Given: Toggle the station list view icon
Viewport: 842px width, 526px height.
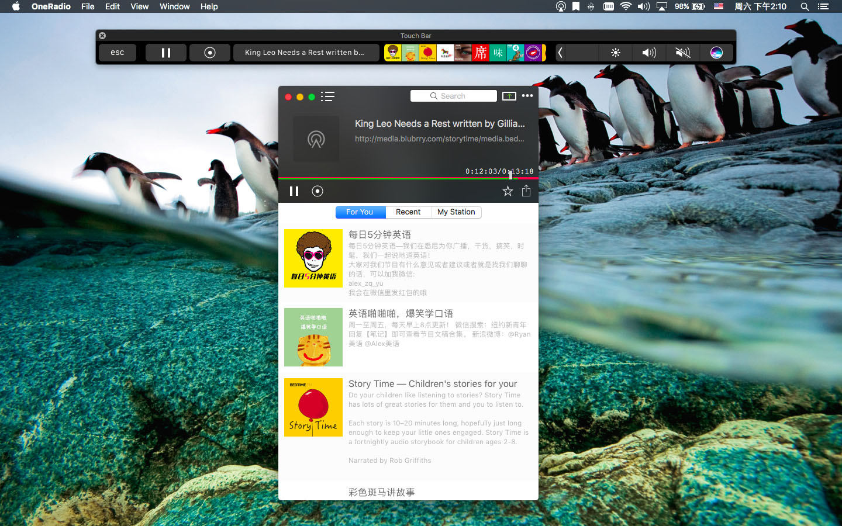Looking at the screenshot, I should click(327, 96).
